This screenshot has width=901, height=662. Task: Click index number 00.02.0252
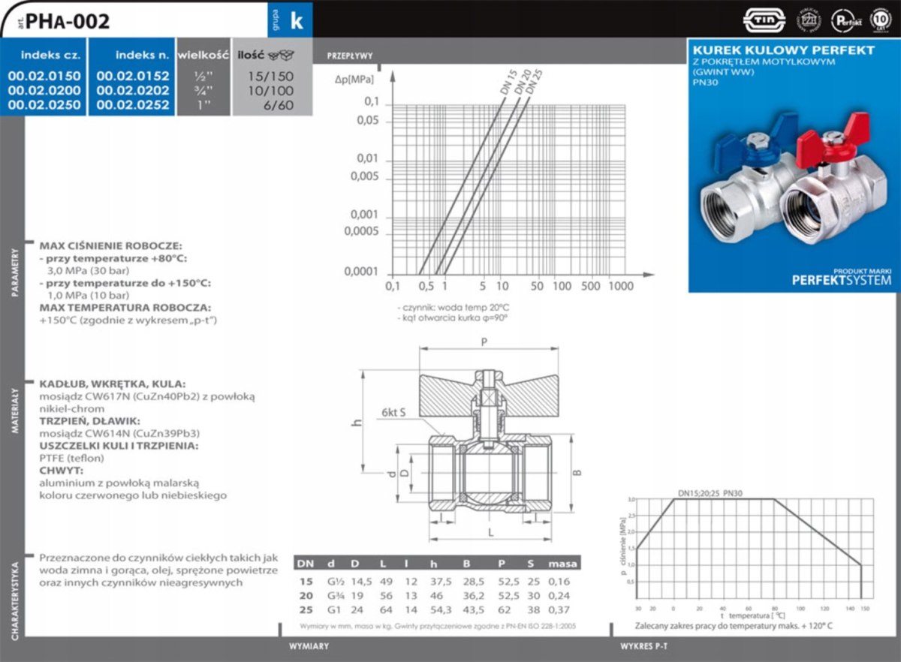pyautogui.click(x=133, y=105)
